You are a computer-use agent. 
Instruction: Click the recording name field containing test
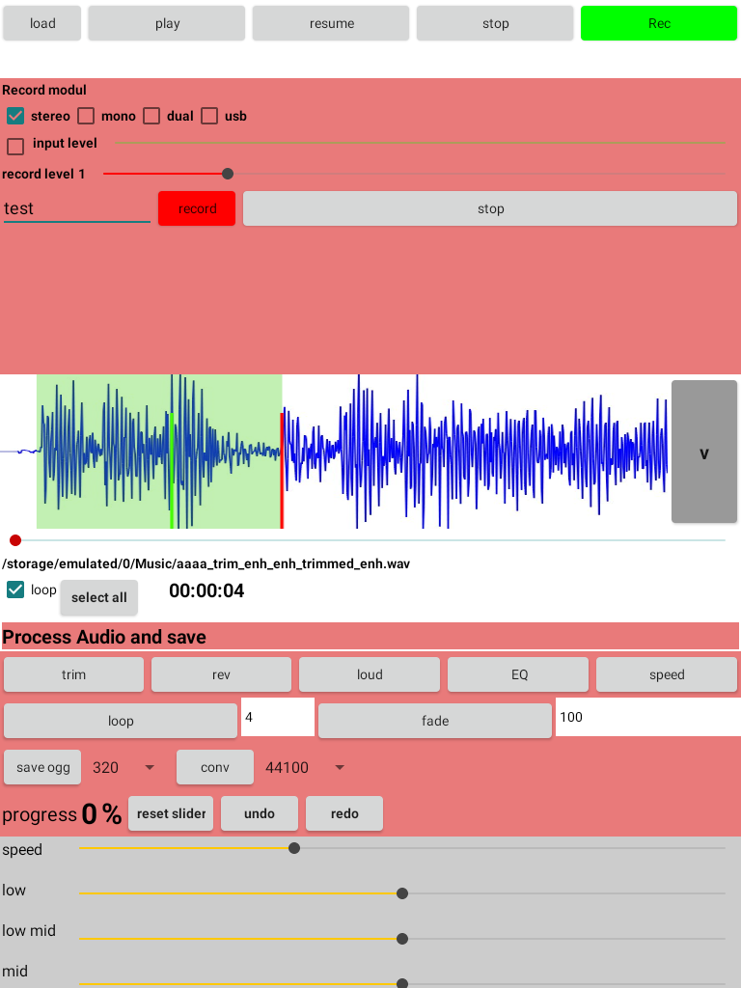pos(76,208)
